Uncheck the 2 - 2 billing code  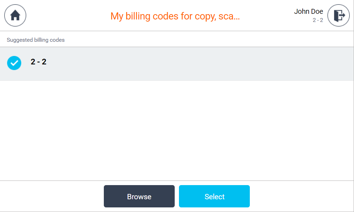pyautogui.click(x=14, y=63)
